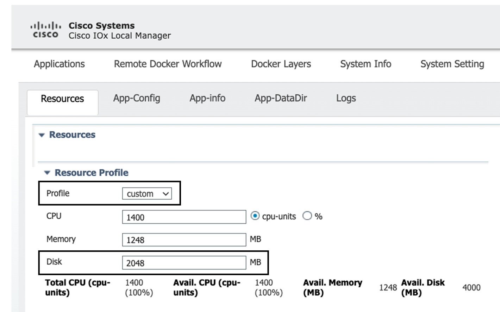500x312 pixels.
Task: Select the Resources tab
Action: 62,99
